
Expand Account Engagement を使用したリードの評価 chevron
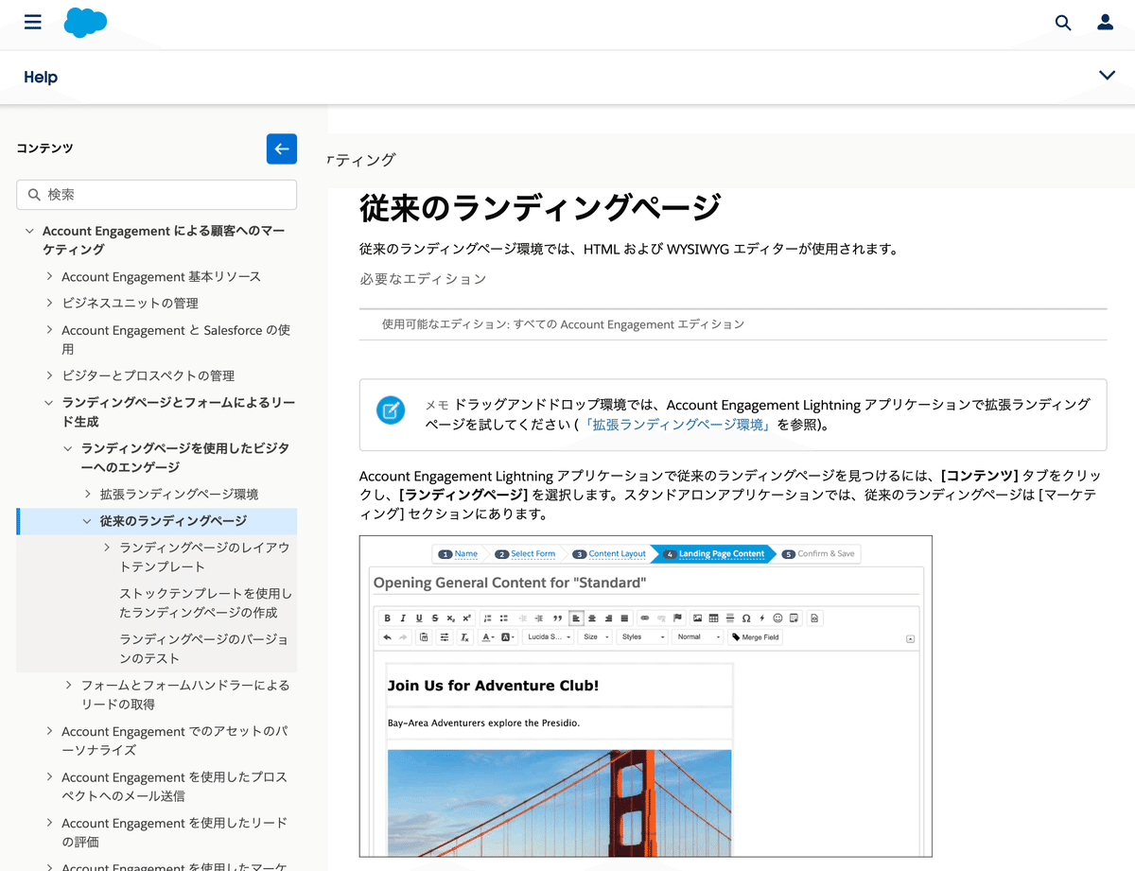point(49,823)
